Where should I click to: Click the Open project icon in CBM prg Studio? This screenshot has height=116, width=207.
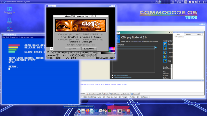point(165,44)
